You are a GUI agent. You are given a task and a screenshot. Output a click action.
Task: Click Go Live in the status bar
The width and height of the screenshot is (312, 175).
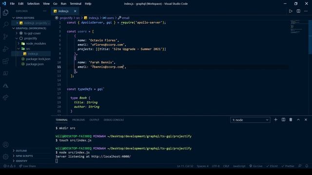pyautogui.click(x=256, y=166)
